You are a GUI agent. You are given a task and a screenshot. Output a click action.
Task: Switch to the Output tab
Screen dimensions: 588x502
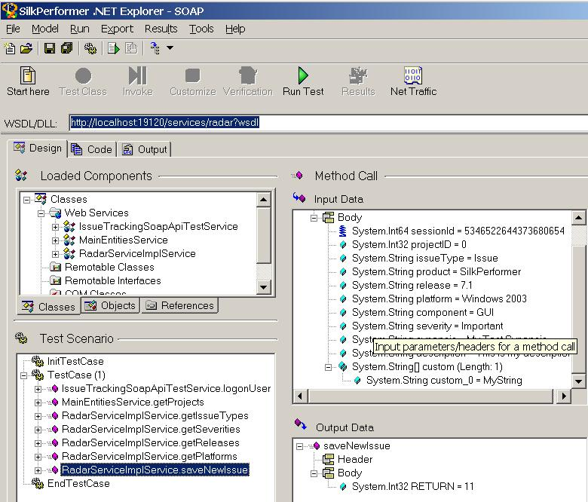(145, 149)
